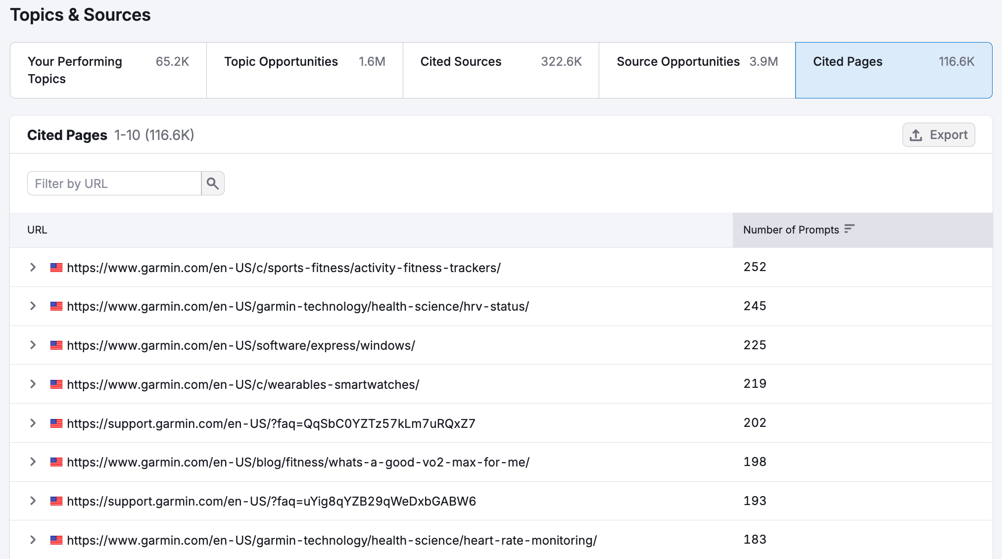Open the Your Performing Topics tab
The image size is (1002, 559).
[108, 70]
